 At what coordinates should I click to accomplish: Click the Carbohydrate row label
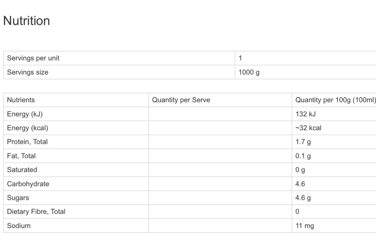click(28, 184)
